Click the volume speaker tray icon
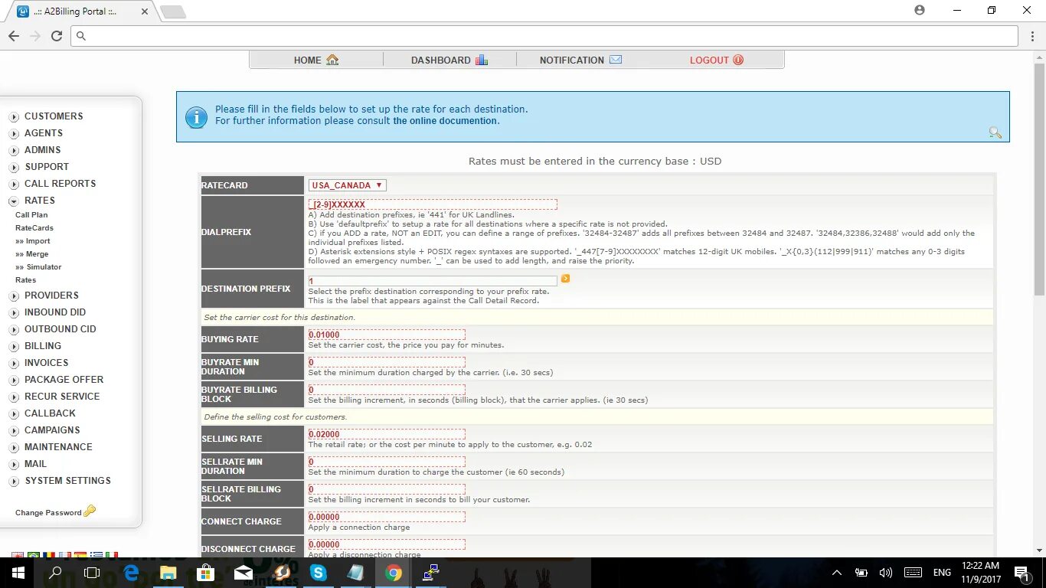 (886, 572)
